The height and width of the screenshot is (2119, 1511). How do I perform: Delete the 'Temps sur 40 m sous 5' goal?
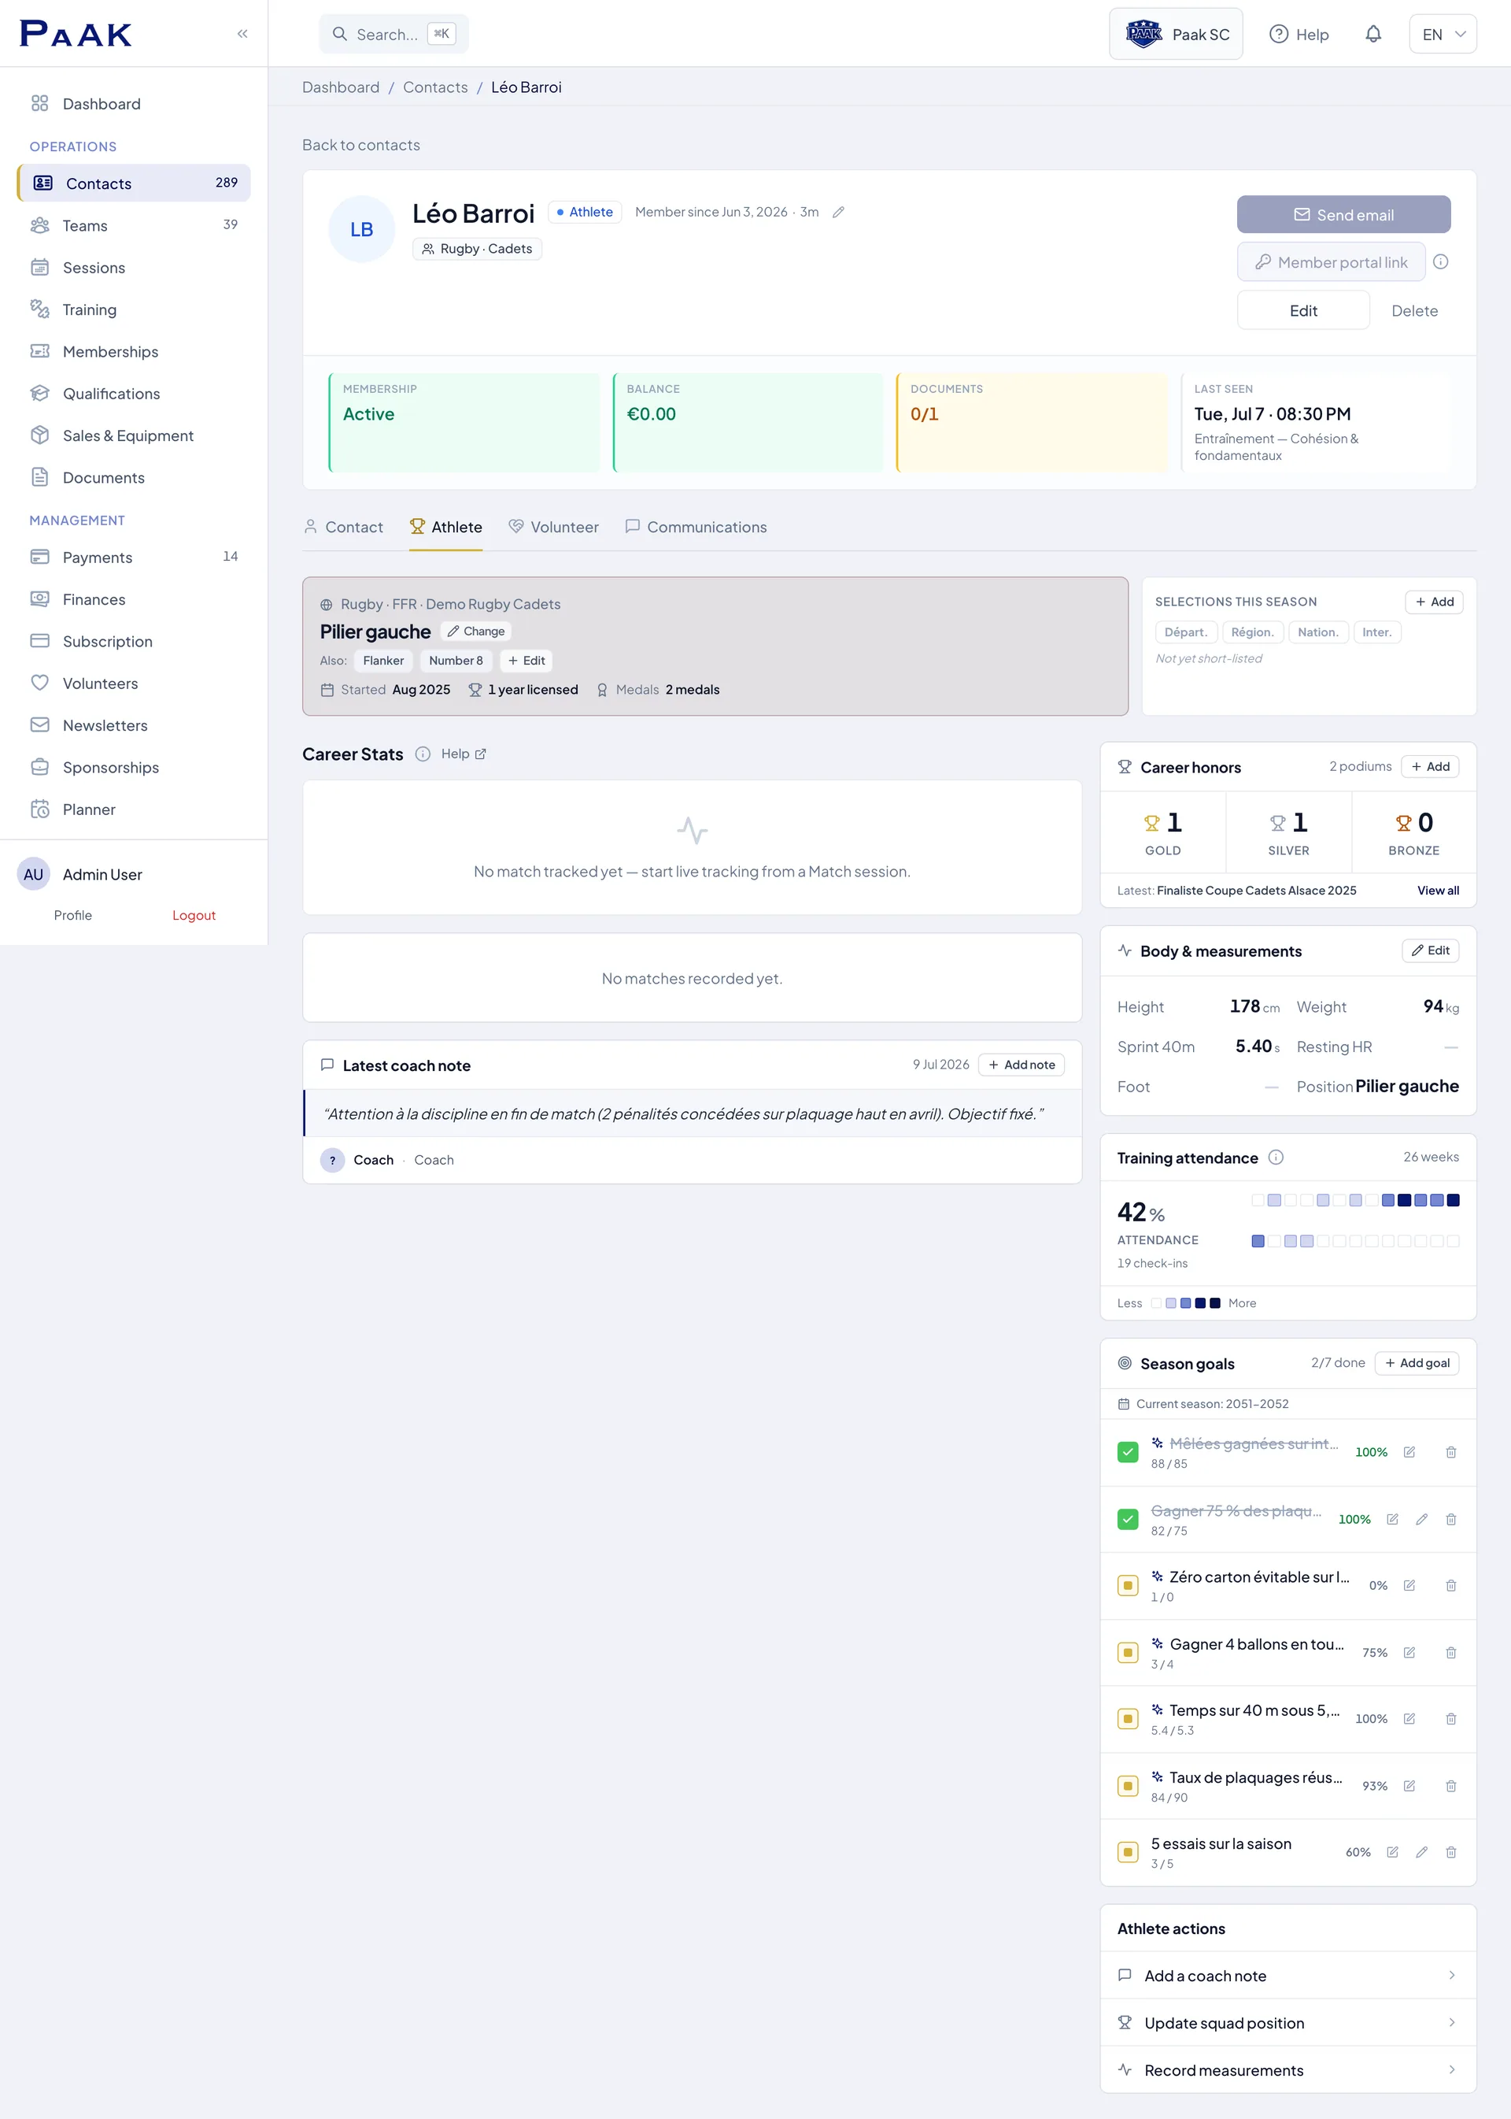pyautogui.click(x=1450, y=1719)
